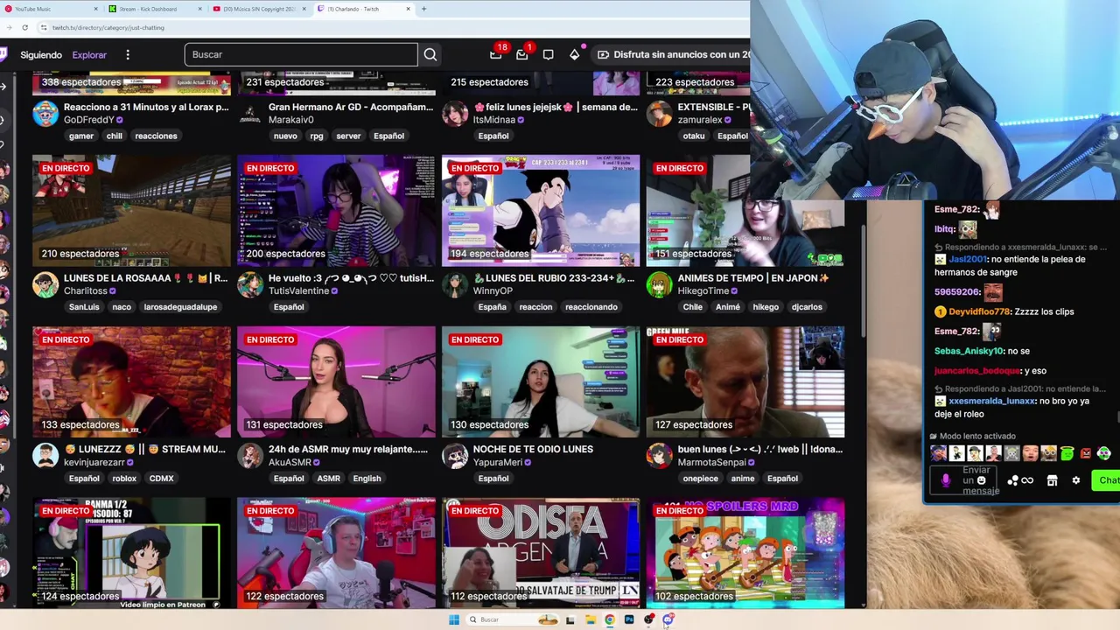Open the MarmotaSenpai channel name link
The width and height of the screenshot is (1120, 630).
pos(713,462)
